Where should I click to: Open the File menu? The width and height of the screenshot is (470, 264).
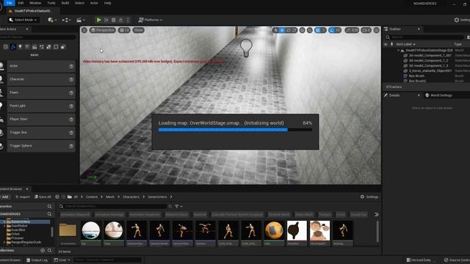(x=9, y=3)
